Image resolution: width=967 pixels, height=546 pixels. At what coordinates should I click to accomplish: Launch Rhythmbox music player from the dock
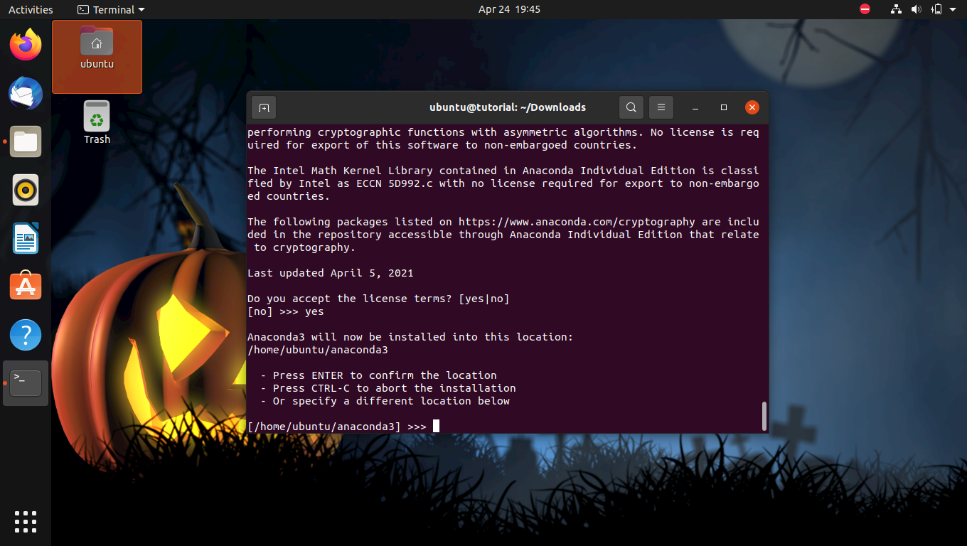pyautogui.click(x=26, y=190)
